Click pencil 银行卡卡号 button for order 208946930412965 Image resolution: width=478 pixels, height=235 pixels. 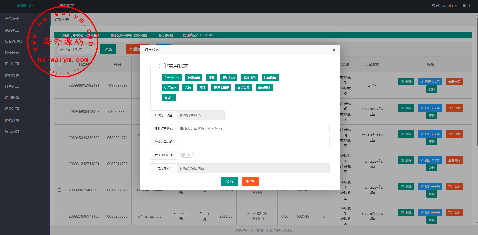coord(430,108)
